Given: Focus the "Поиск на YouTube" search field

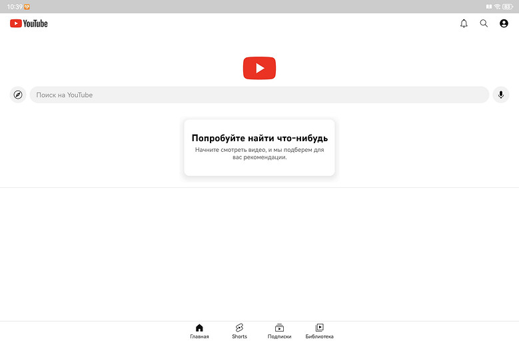Looking at the screenshot, I should [259, 95].
